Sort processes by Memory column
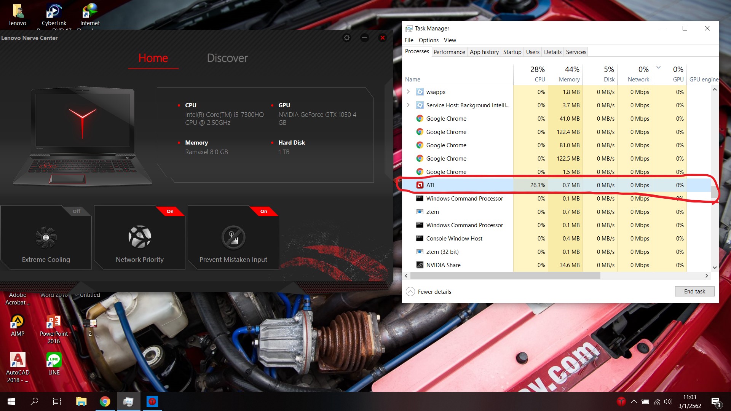The height and width of the screenshot is (411, 731). coord(565,74)
